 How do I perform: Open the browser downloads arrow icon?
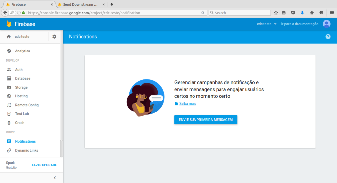tap(302, 13)
